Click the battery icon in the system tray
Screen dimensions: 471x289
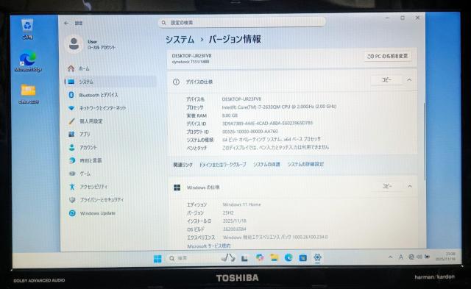point(427,257)
